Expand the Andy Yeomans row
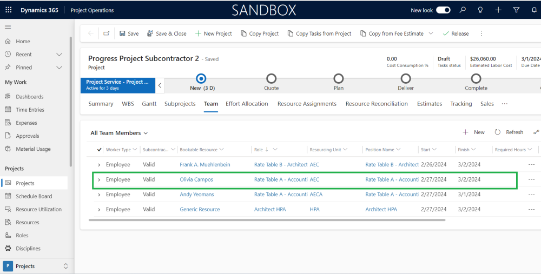Image resolution: width=541 pixels, height=274 pixels. (99, 195)
